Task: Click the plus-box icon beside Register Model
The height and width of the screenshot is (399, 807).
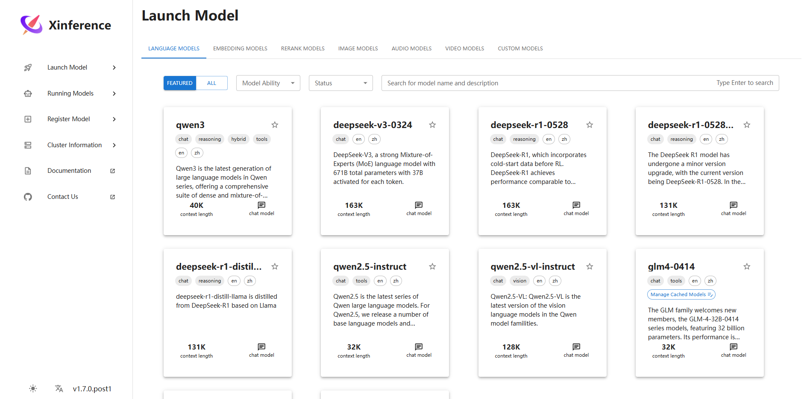Action: (x=28, y=119)
